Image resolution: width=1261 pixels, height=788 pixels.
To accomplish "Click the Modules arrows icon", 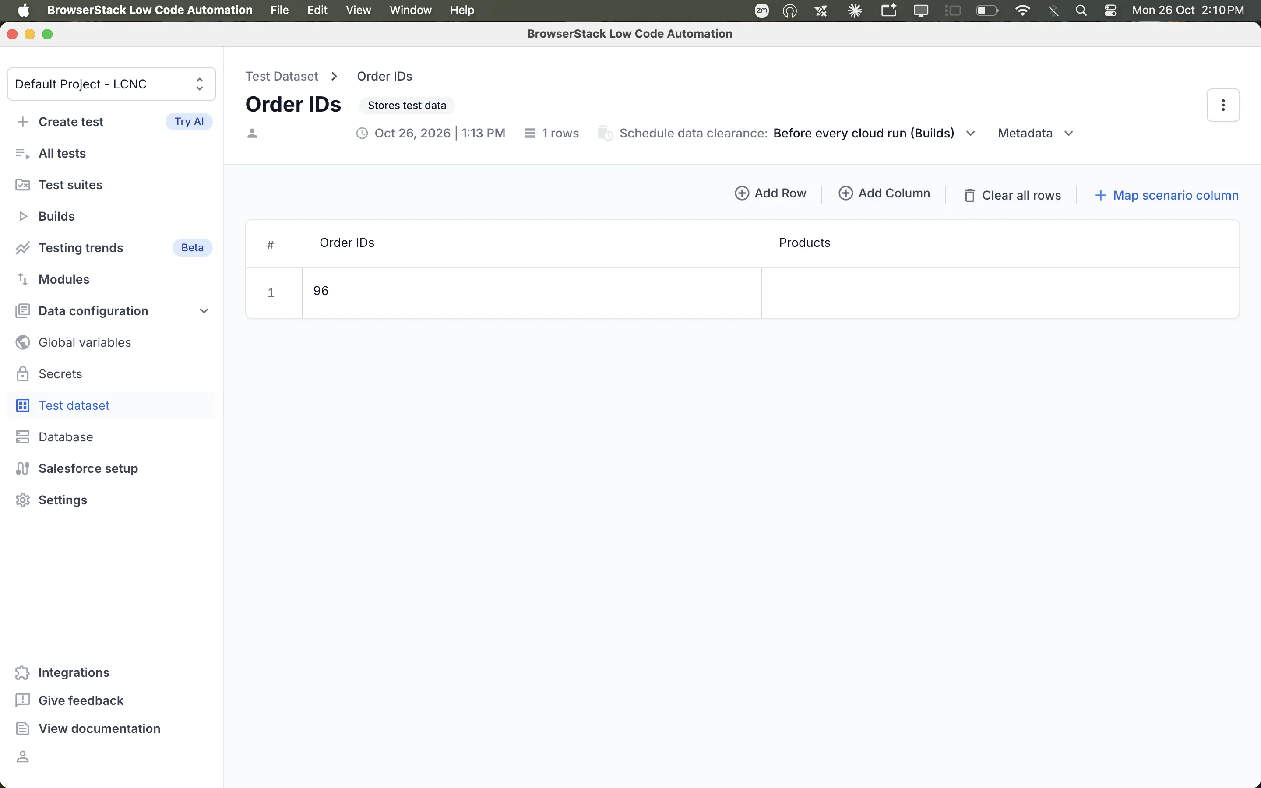I will (22, 279).
